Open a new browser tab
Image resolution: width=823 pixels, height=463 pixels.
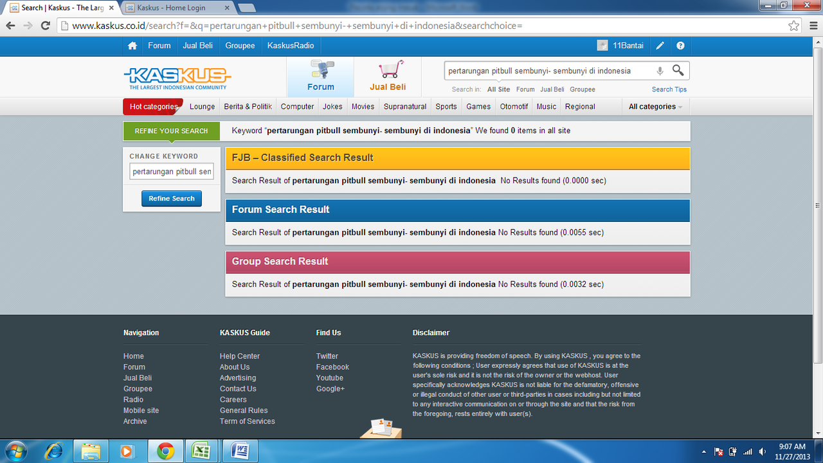click(247, 8)
